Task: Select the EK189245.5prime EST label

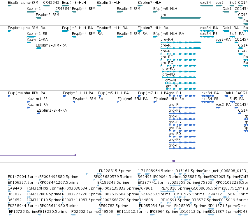Action: coord(113,183)
